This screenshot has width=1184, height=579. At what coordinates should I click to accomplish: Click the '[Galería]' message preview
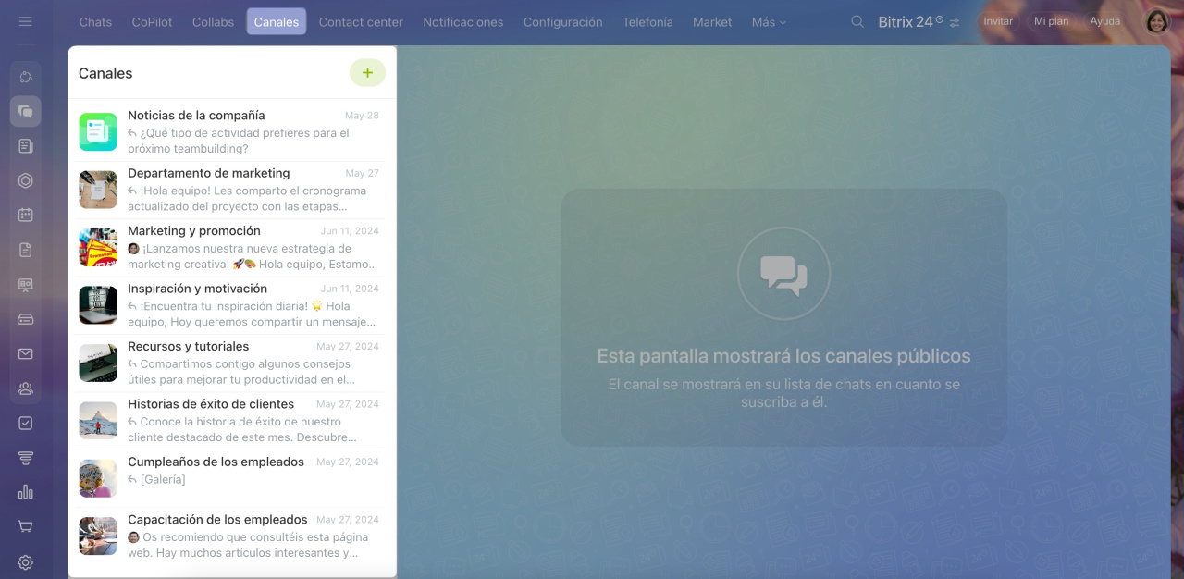pos(163,479)
